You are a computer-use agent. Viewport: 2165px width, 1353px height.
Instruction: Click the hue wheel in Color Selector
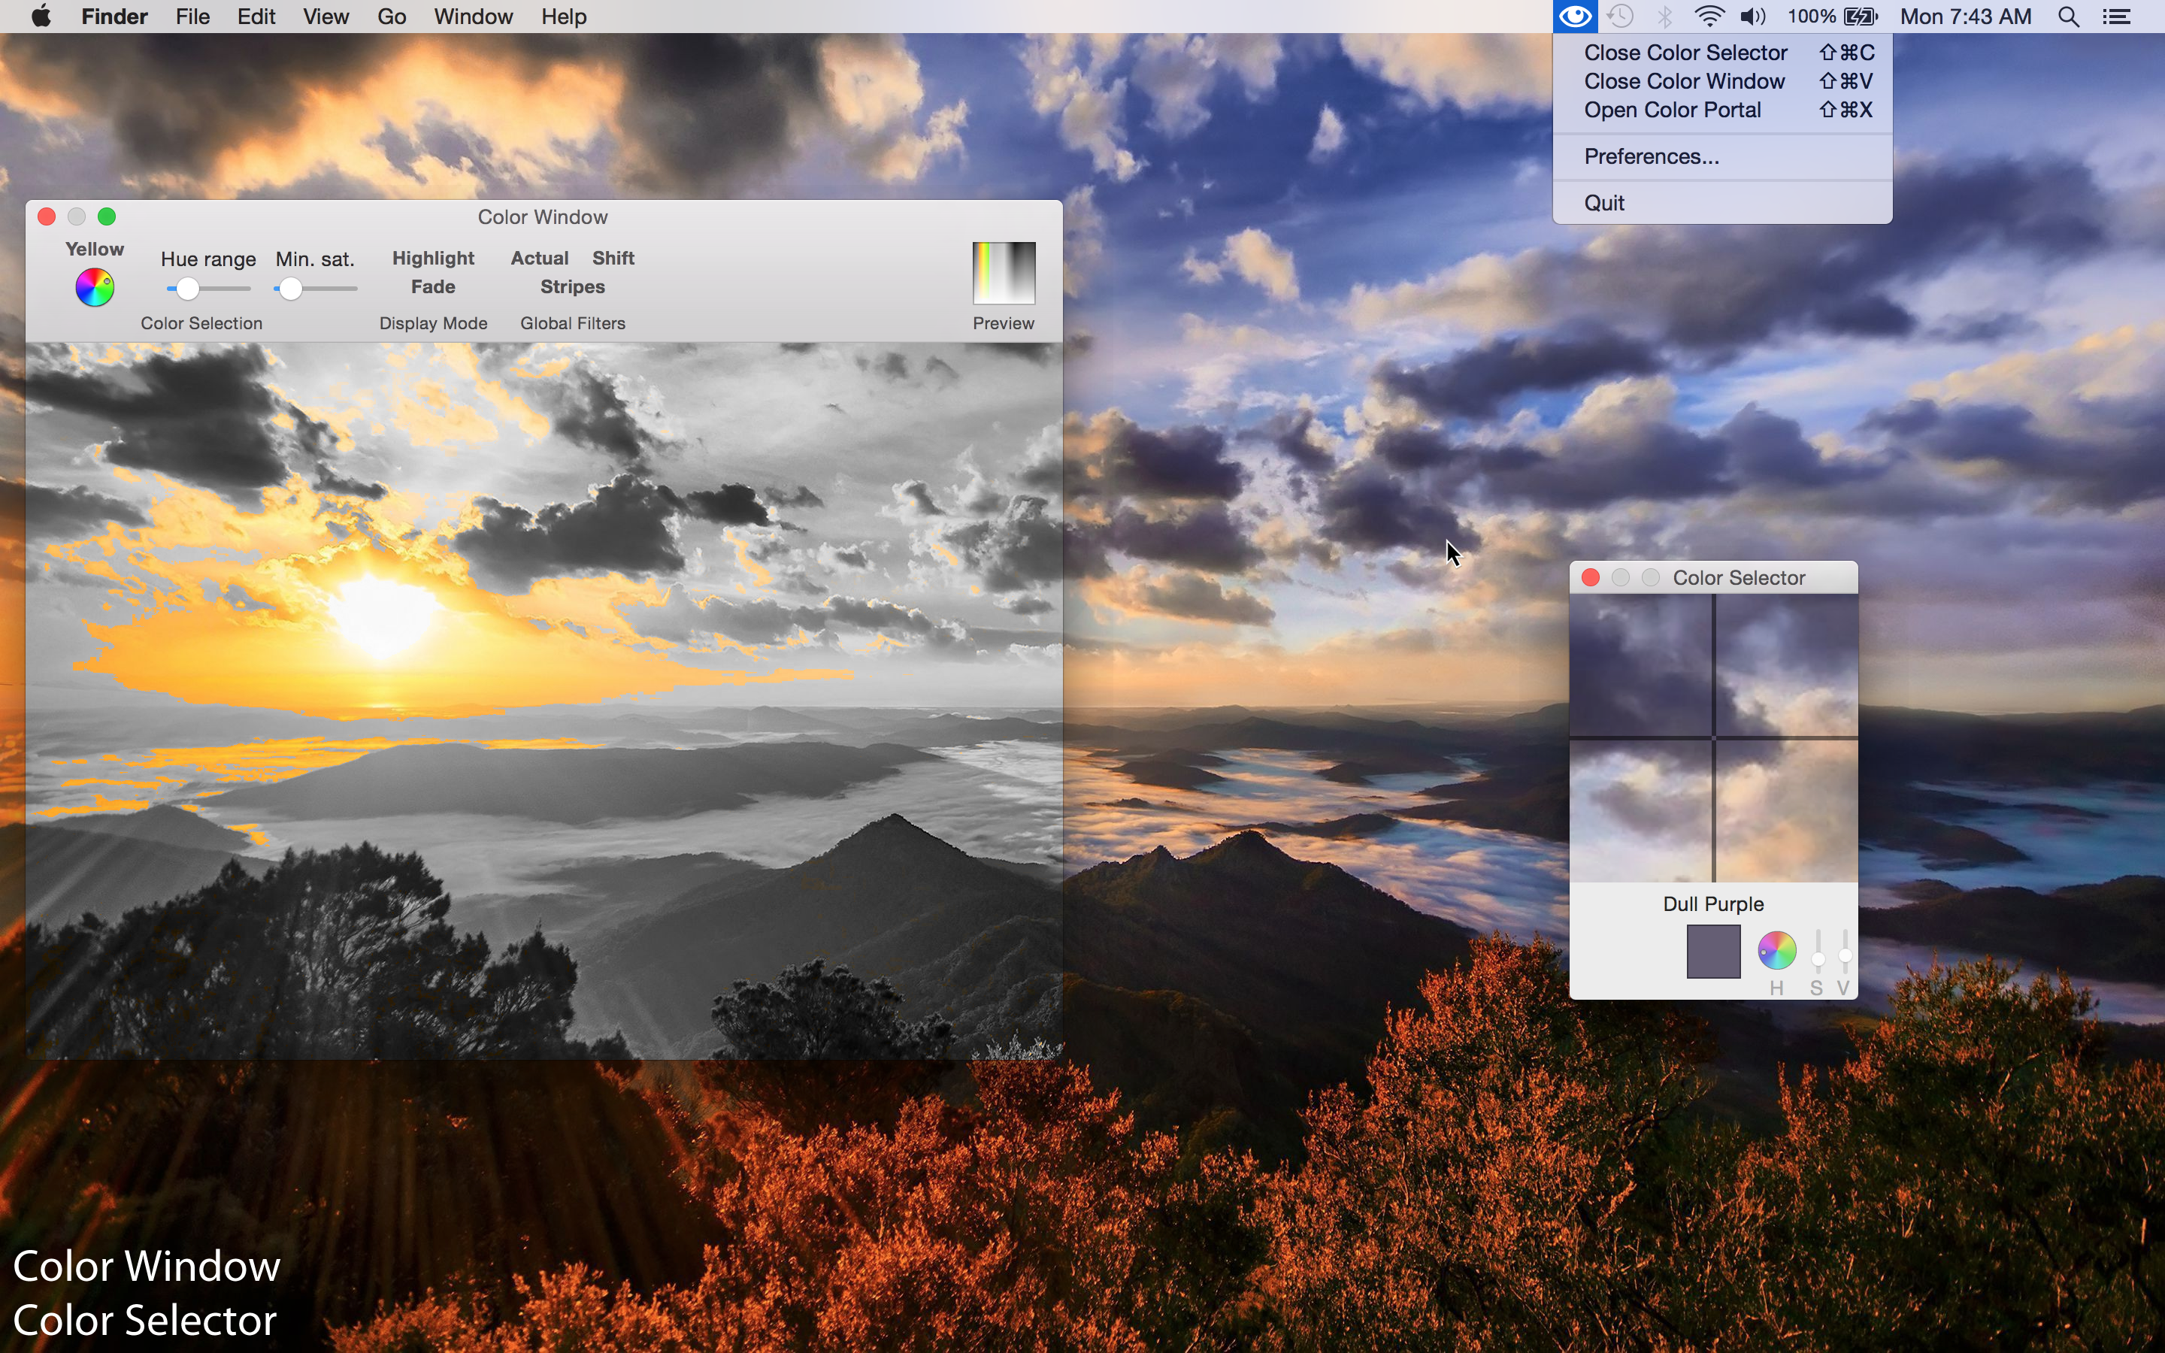pos(1777,950)
